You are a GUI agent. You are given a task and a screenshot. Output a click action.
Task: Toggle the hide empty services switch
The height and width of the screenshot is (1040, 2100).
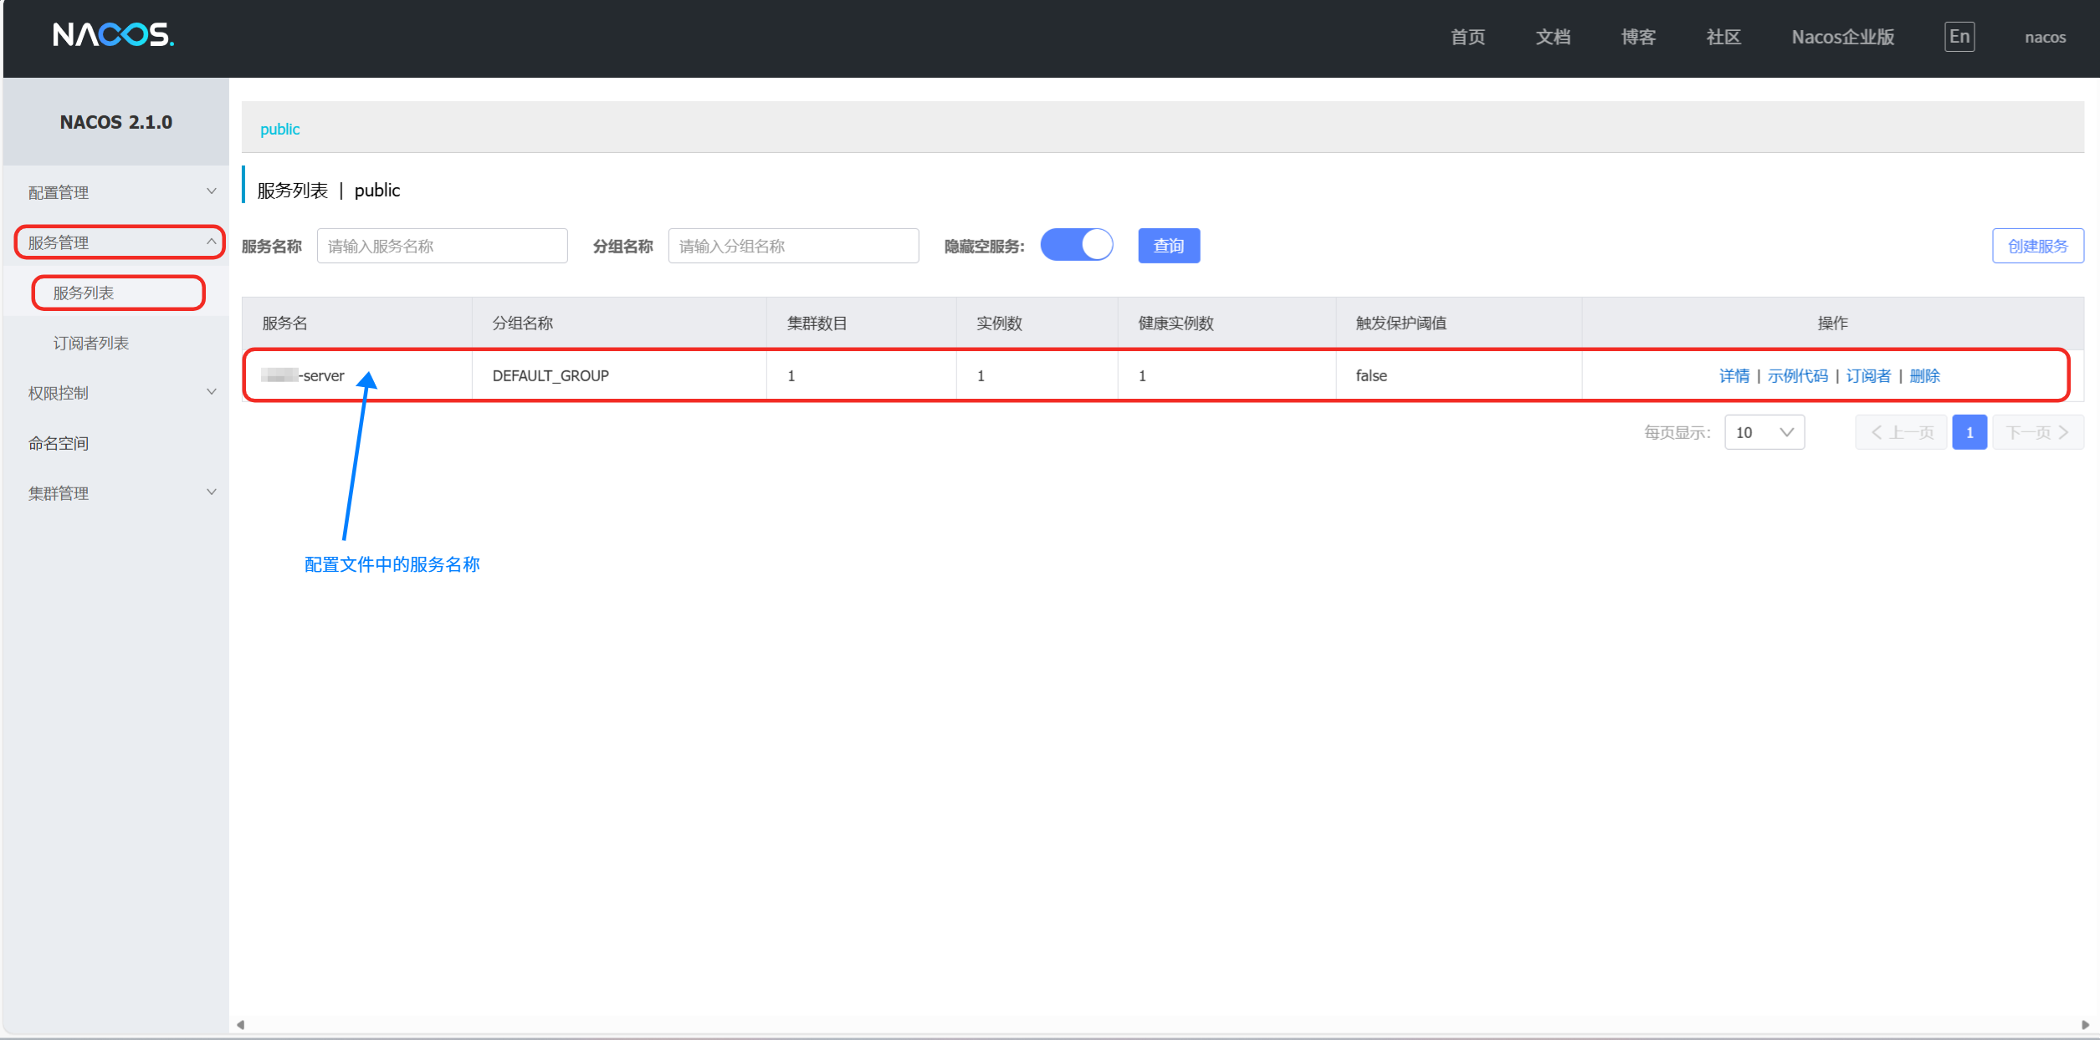[1076, 245]
